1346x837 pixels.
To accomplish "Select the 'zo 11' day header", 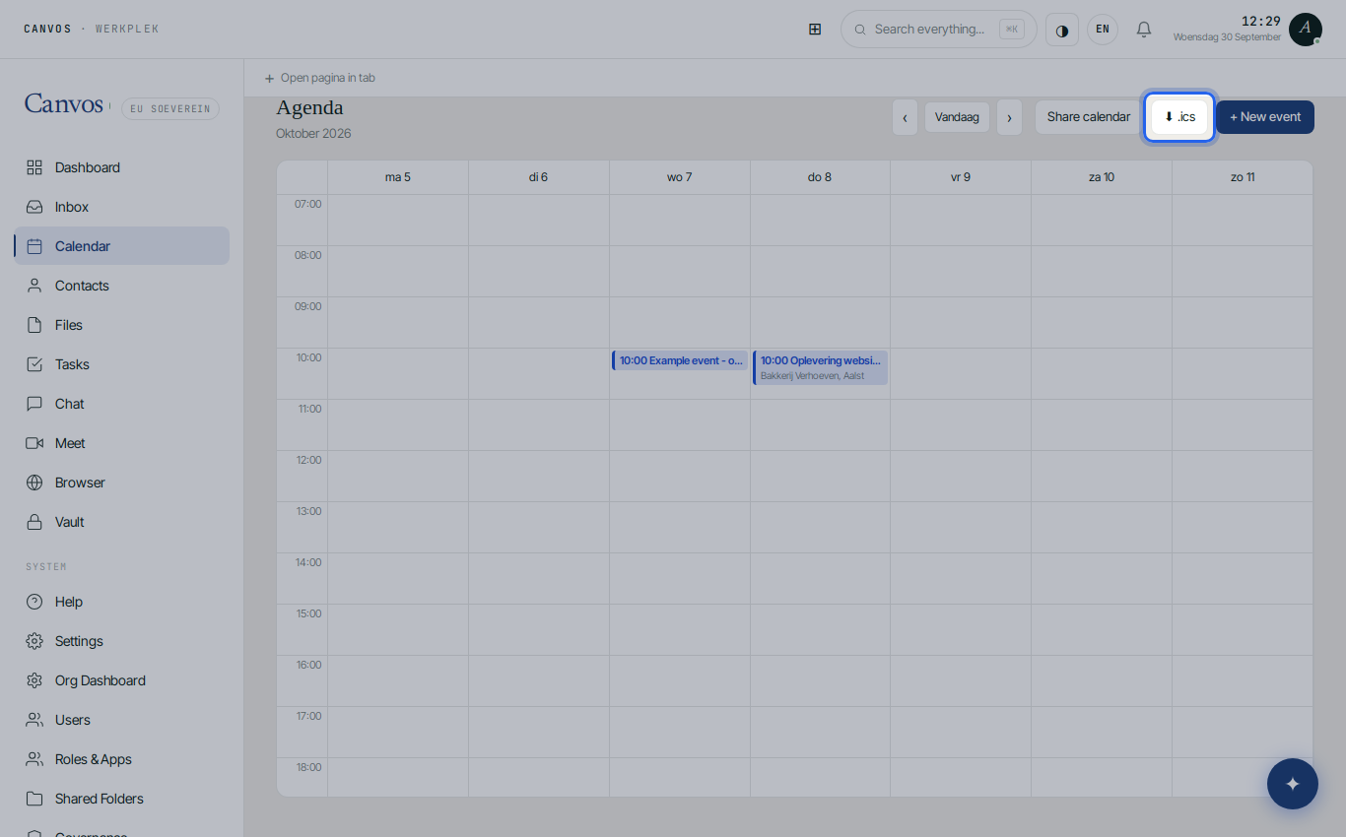I will (x=1243, y=177).
